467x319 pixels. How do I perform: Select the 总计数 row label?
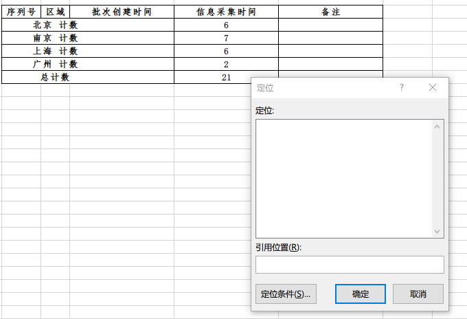[56, 77]
